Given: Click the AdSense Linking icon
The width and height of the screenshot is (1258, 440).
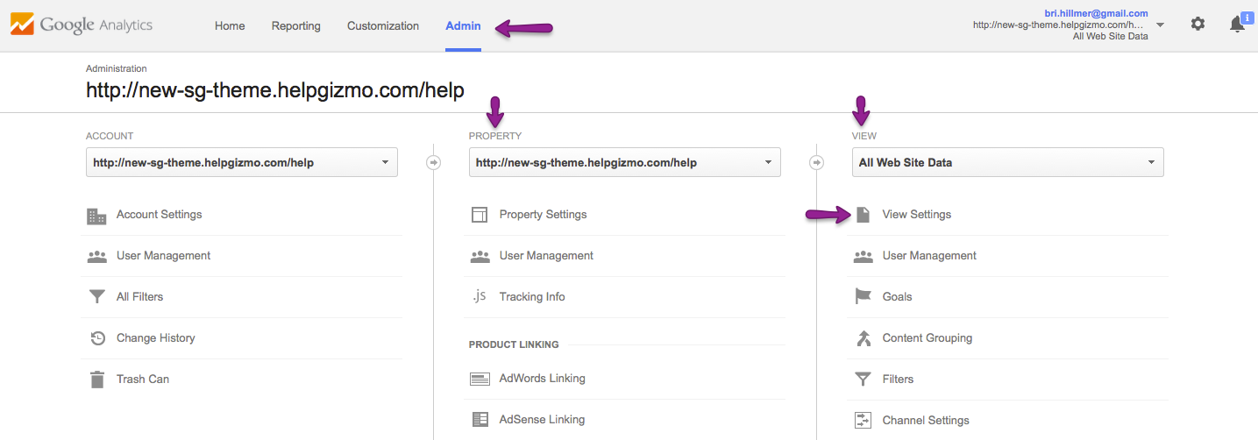Looking at the screenshot, I should click(x=480, y=420).
